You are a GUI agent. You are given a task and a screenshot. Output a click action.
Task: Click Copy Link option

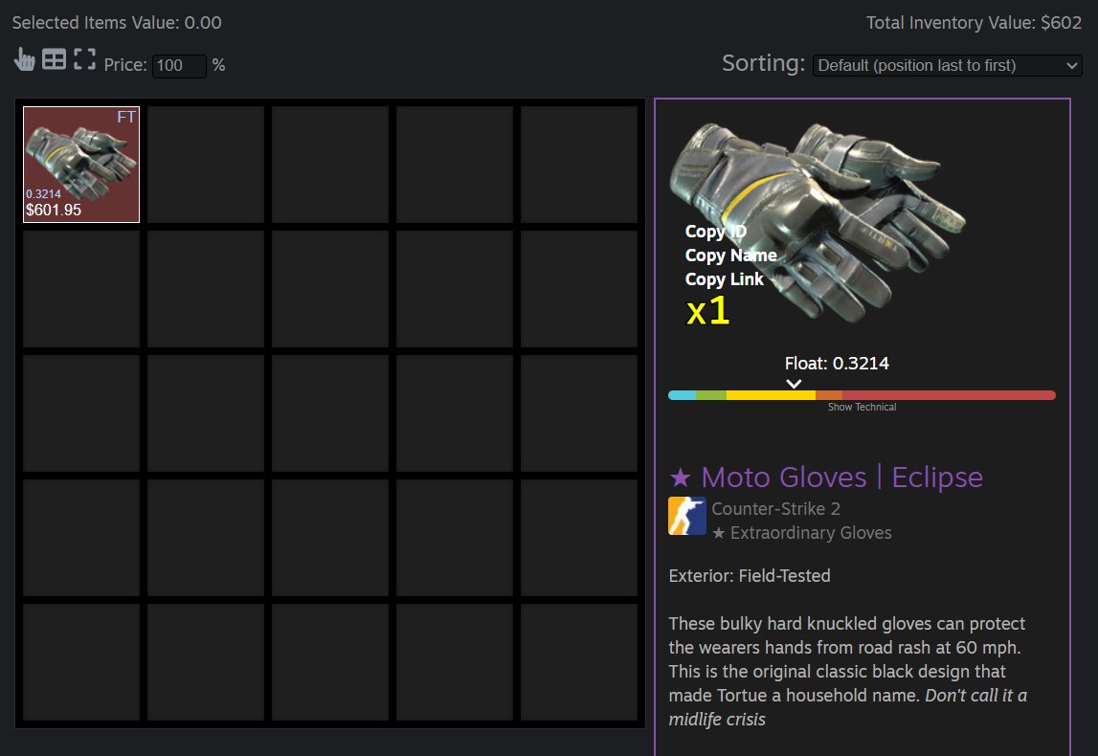point(724,279)
